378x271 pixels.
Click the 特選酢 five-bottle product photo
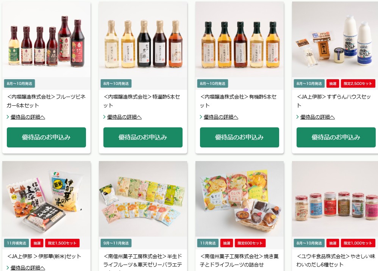pos(143,39)
